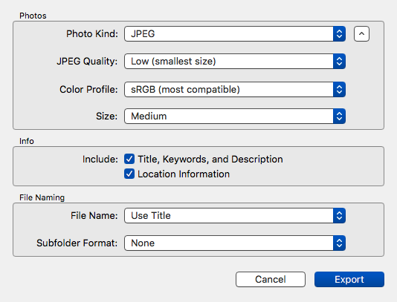
Task: Click the Cancel button
Action: pyautogui.click(x=271, y=279)
